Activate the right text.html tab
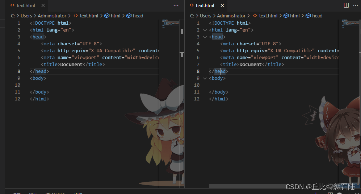 click(x=205, y=5)
